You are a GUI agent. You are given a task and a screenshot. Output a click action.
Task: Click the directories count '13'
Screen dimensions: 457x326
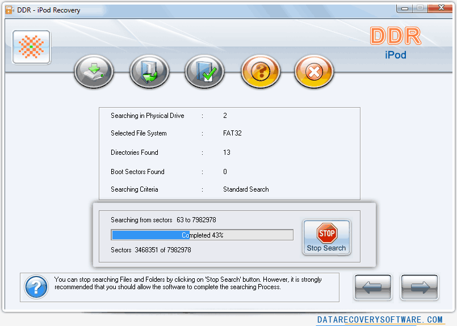point(227,153)
